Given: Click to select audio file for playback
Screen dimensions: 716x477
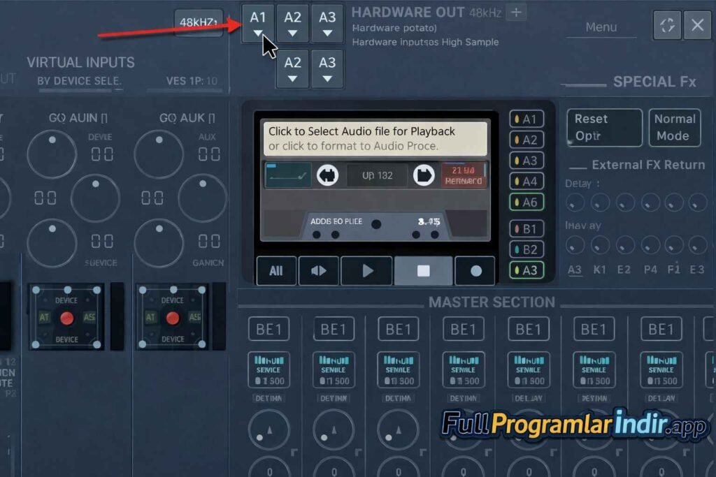Looking at the screenshot, I should click(x=375, y=138).
